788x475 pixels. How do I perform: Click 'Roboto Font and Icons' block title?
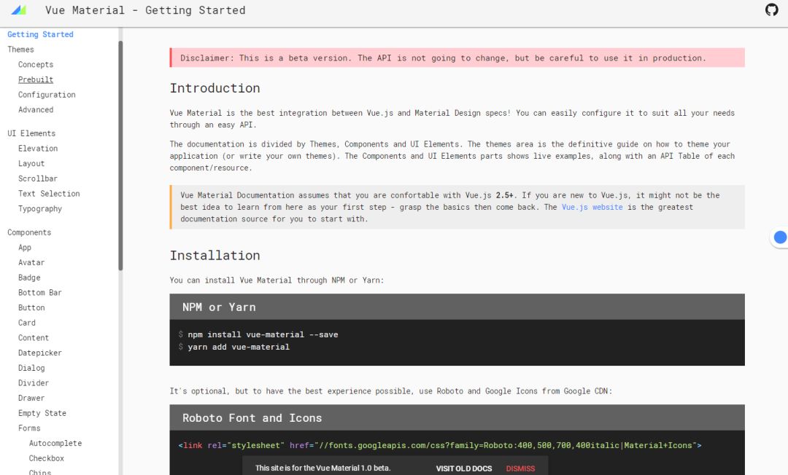pos(252,418)
